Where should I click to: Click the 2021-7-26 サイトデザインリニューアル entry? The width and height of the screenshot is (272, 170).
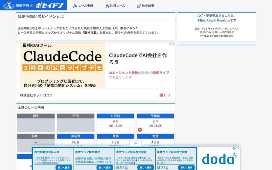[x=217, y=29]
